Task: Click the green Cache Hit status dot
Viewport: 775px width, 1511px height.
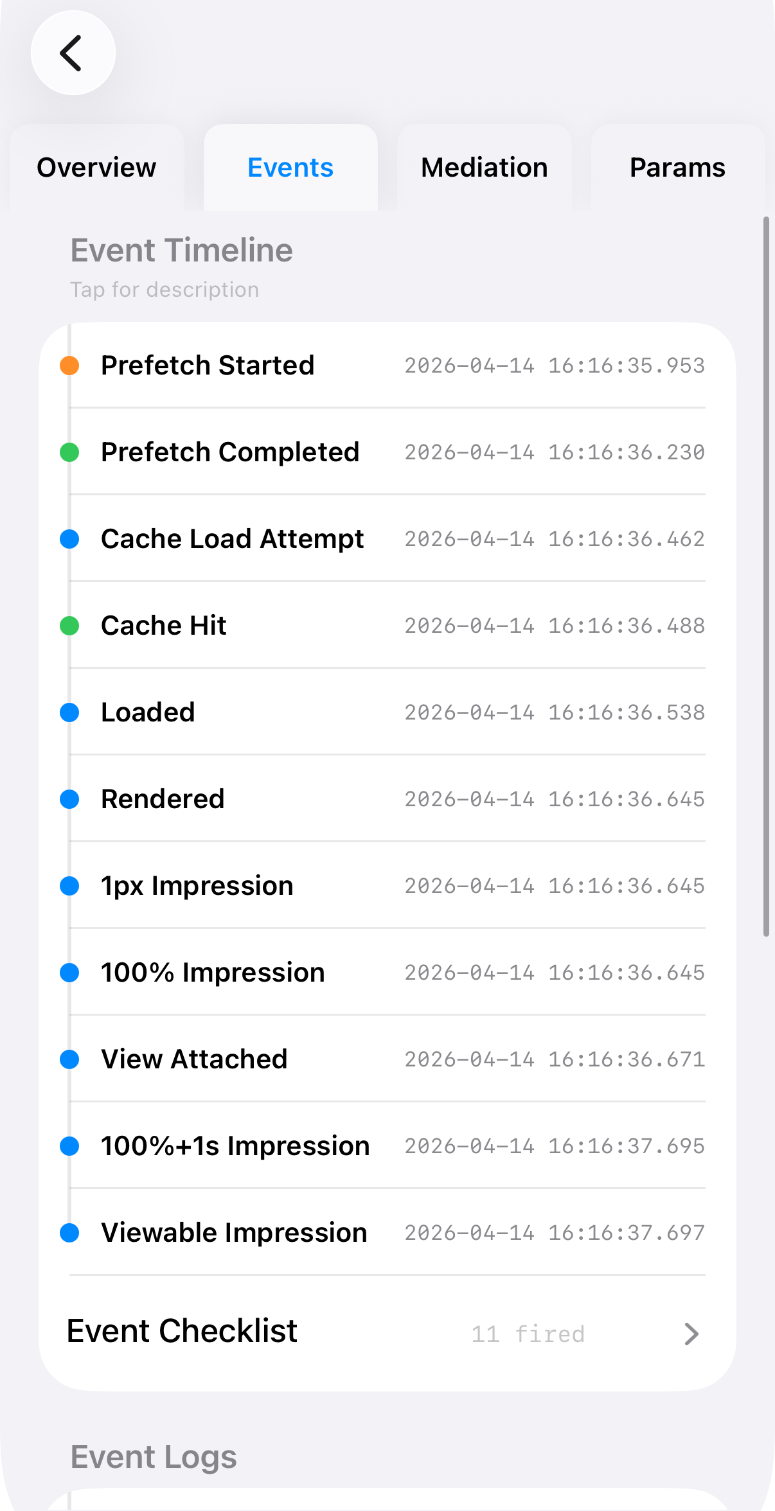Action: 69,626
